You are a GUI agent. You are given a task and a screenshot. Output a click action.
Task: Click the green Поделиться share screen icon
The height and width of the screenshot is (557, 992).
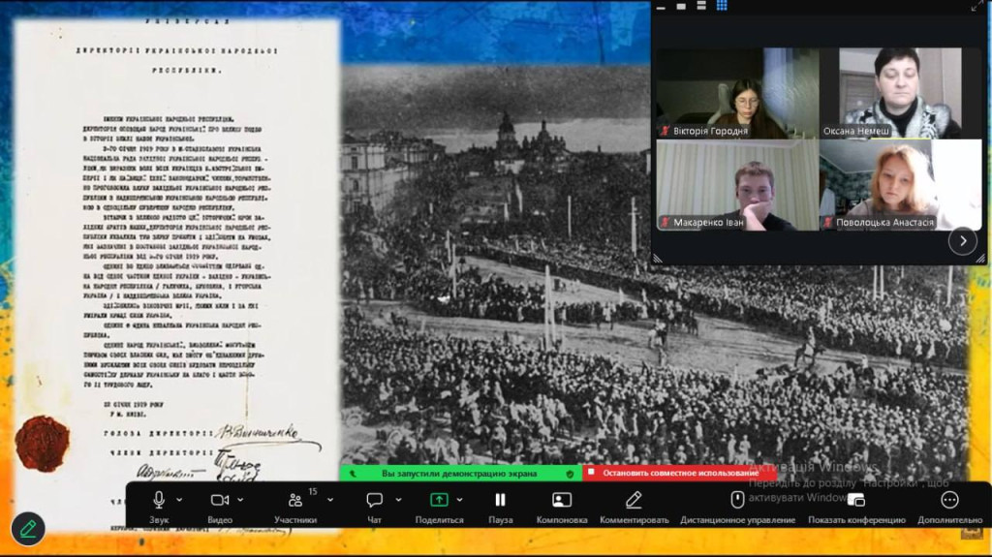pyautogui.click(x=439, y=500)
